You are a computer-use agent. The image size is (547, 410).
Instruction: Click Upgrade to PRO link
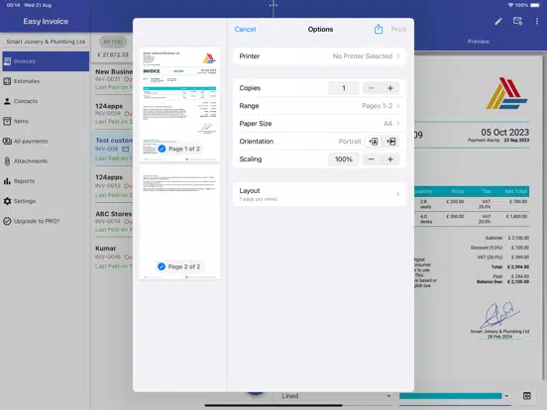(37, 221)
